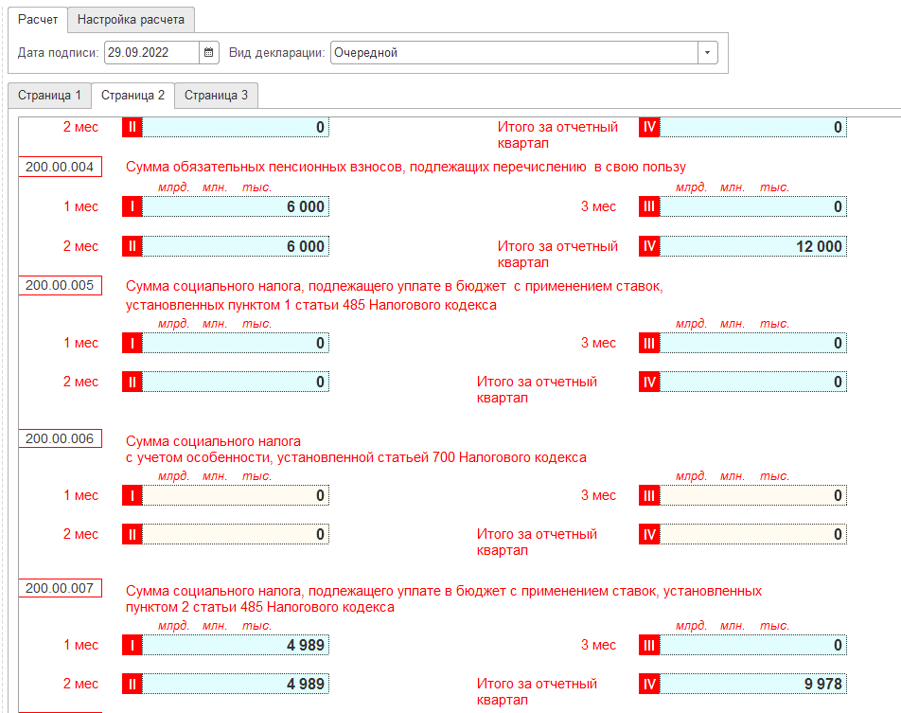This screenshot has height=713, width=901.
Task: Click the Вид декларации field showing Очередной
Action: (x=514, y=53)
